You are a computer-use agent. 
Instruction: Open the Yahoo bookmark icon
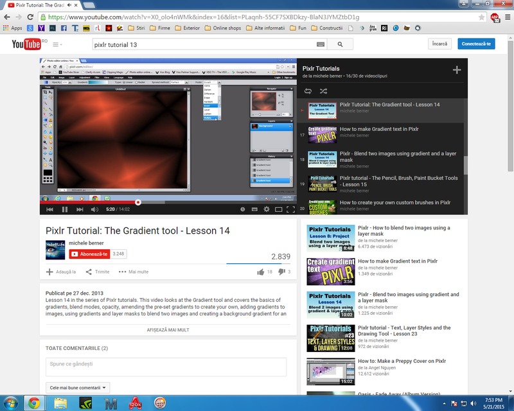coord(41,28)
